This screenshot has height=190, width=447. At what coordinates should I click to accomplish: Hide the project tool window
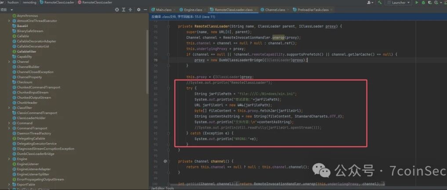coord(145,10)
